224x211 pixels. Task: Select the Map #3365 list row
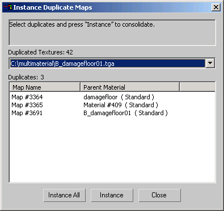pos(112,105)
